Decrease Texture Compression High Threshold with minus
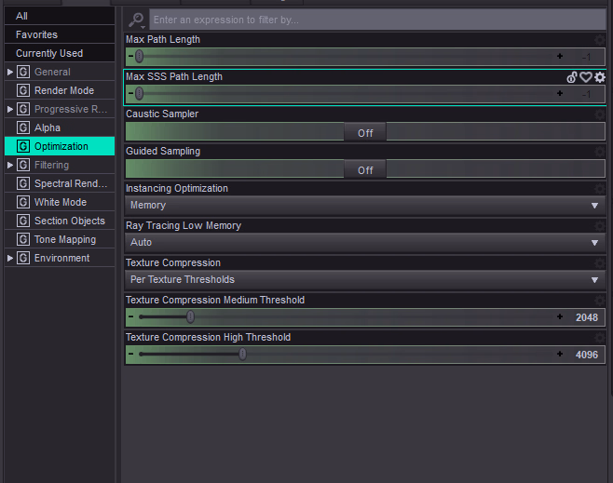Screen dimensions: 613x483 coord(130,354)
